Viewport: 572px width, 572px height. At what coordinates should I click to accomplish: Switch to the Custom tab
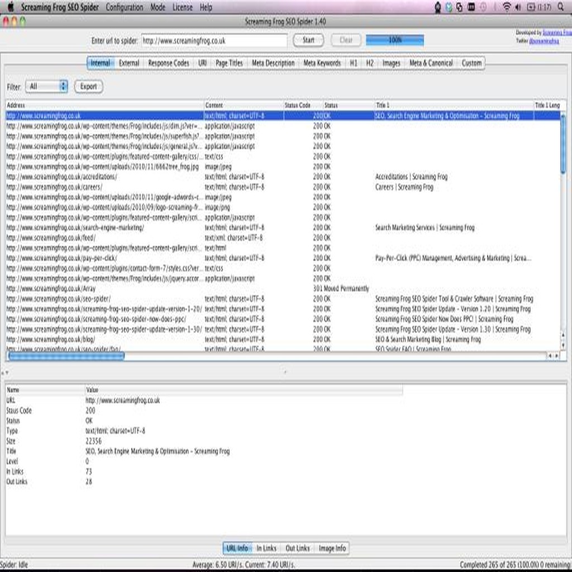(471, 63)
